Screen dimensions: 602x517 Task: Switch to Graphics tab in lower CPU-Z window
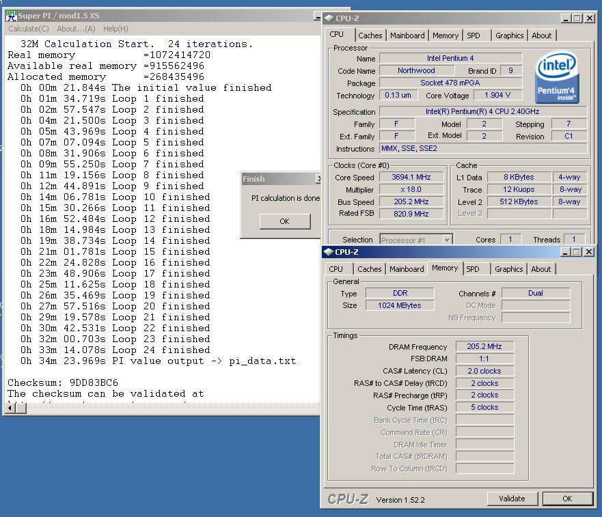point(508,269)
